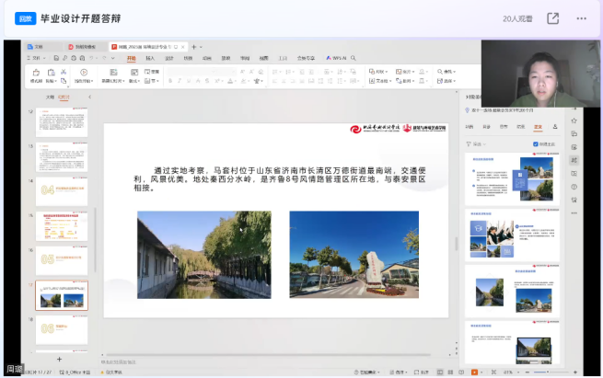Viewport: 603px width, 378px height.
Task: Pick the first template in design pane
Action: (511, 178)
